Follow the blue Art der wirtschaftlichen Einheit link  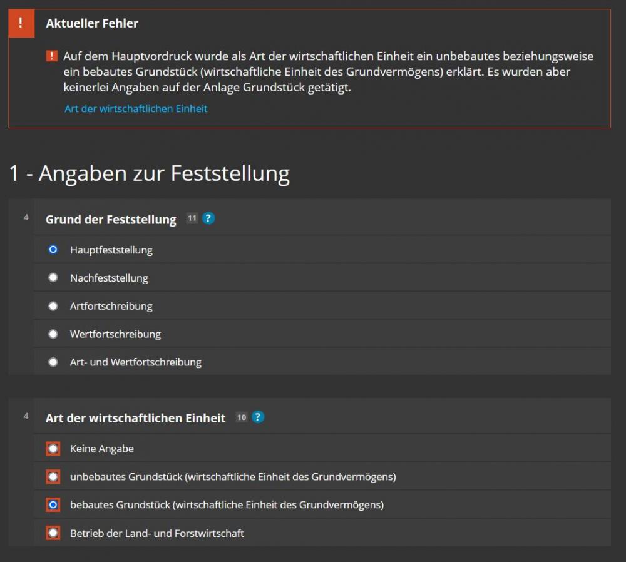[136, 108]
